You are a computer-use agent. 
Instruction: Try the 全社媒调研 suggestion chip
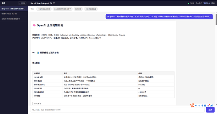(x=63, y=9)
